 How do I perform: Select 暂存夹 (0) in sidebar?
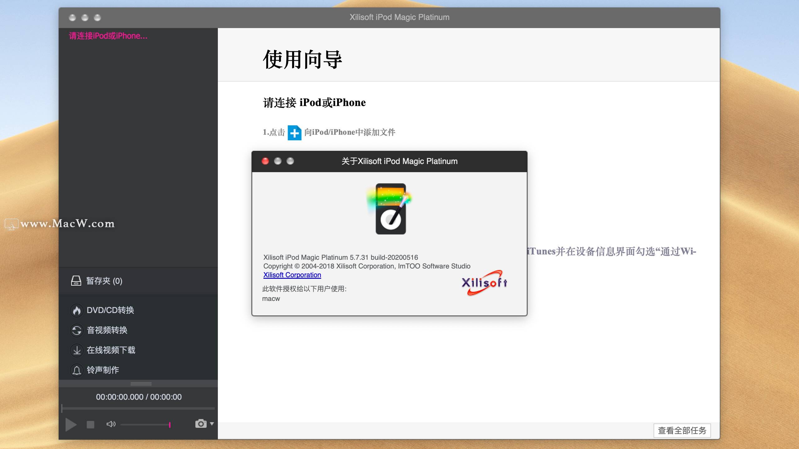click(x=138, y=281)
